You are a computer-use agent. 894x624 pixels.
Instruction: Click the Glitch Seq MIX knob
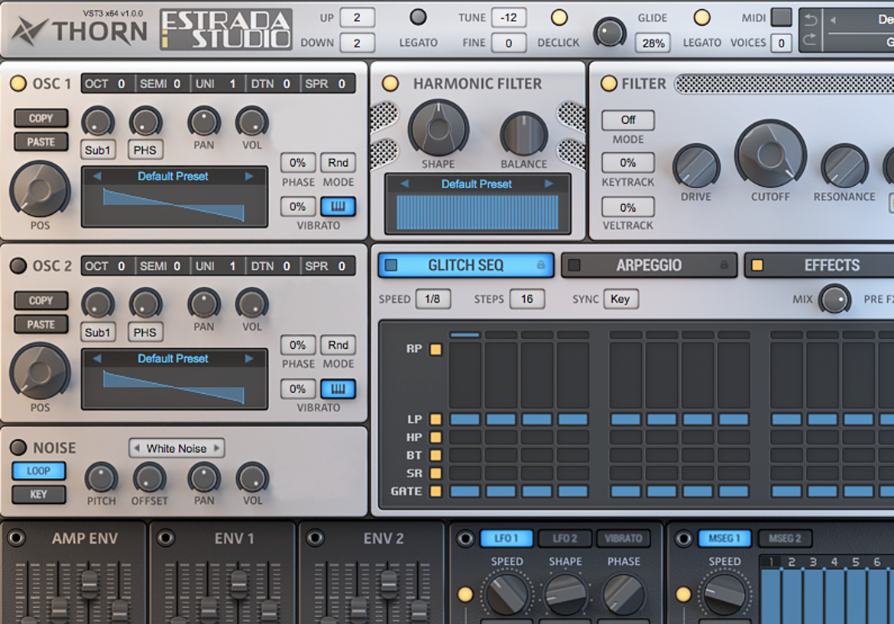click(x=834, y=300)
